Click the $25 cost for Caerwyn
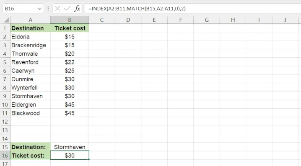The height and width of the screenshot is (166, 301). point(70,71)
